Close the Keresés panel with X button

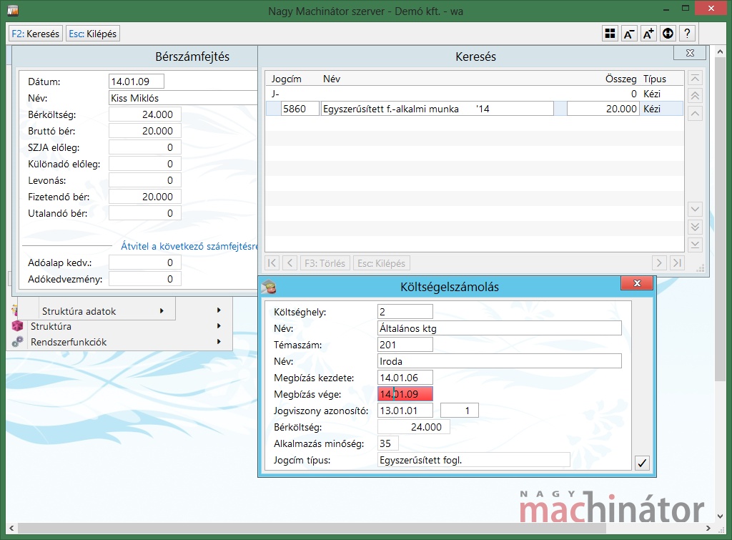point(689,54)
